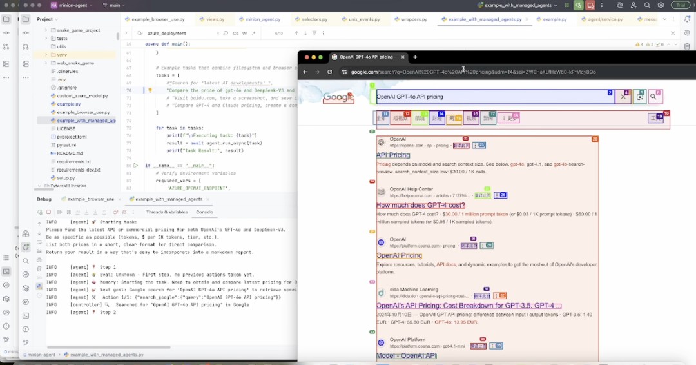Viewport: 696px width, 365px height.
Task: Switch to the views.py editor tab
Action: click(x=215, y=19)
